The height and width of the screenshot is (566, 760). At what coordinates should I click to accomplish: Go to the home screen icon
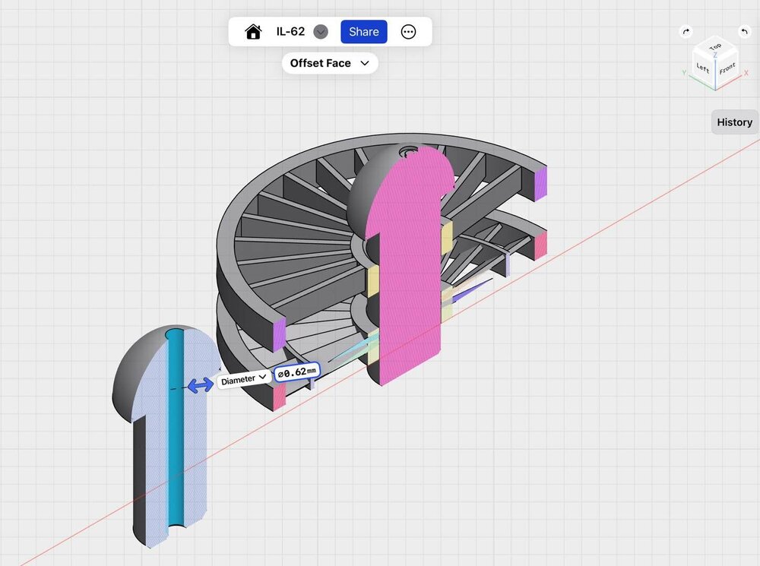pyautogui.click(x=253, y=32)
